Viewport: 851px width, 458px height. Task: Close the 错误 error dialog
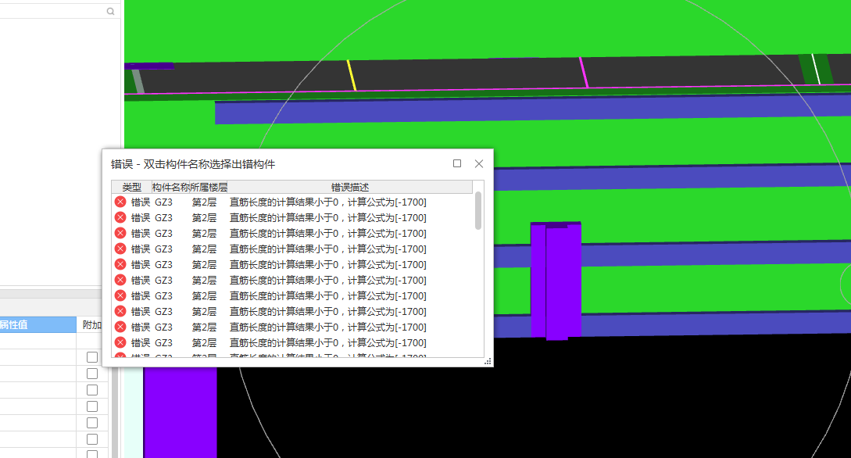tap(479, 163)
